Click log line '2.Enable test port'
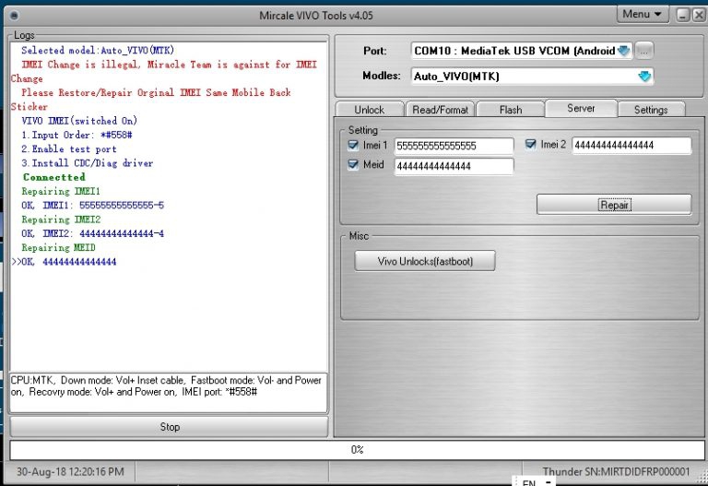Viewport: 708px width, 486px height. (69, 148)
